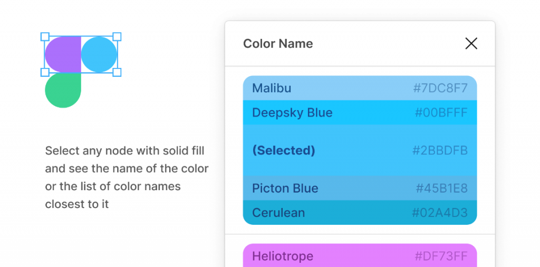Select the blue circle shape
Viewport: 540px width, 267px height.
[99, 54]
